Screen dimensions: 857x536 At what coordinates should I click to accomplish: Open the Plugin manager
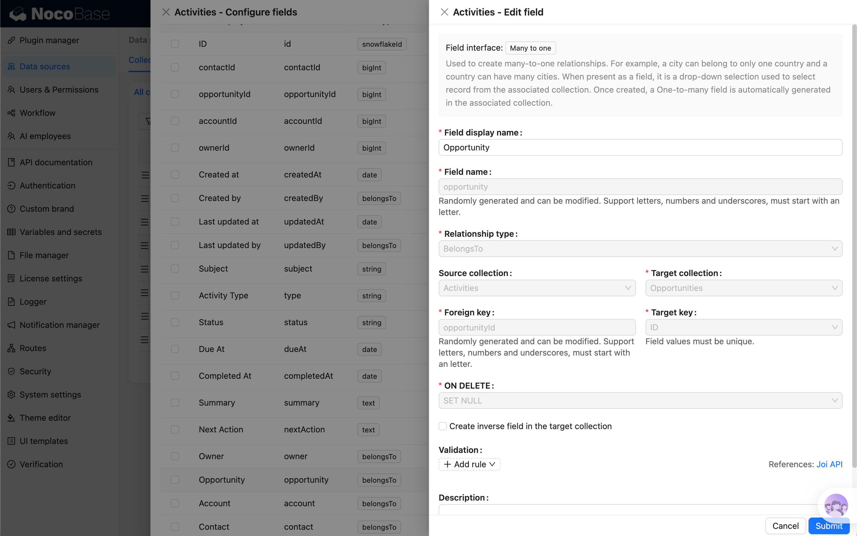point(49,40)
